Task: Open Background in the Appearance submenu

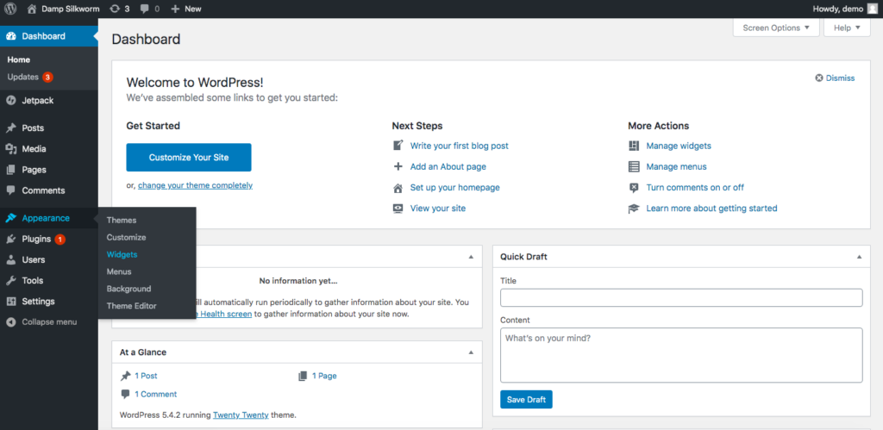Action: (x=129, y=289)
